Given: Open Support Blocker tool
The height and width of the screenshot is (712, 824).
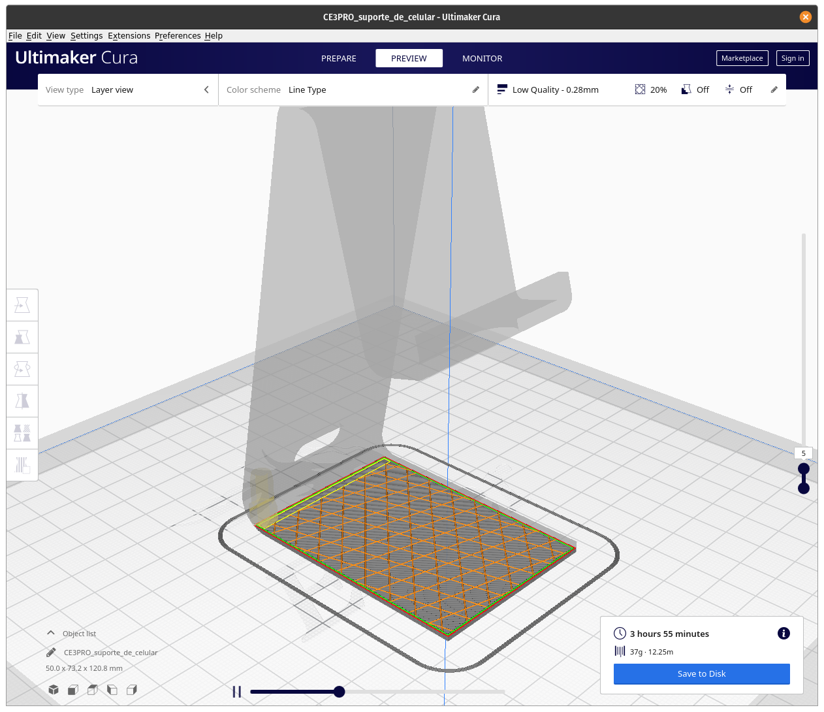Looking at the screenshot, I should coord(22,465).
